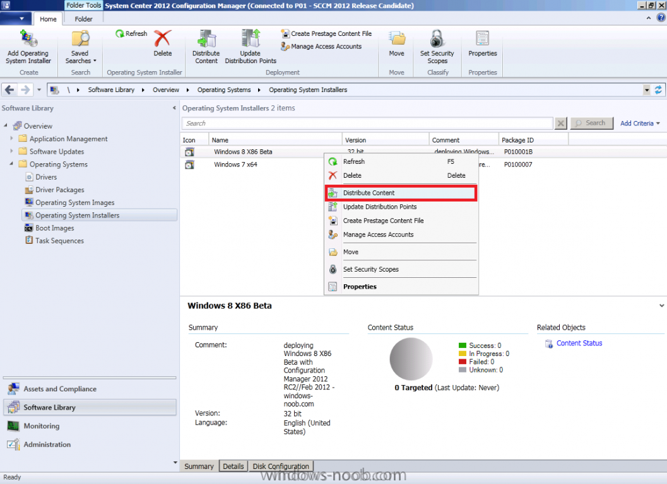Open the workspace list options arrow

[x=175, y=463]
